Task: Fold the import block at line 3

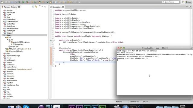Action: [x=54, y=14]
